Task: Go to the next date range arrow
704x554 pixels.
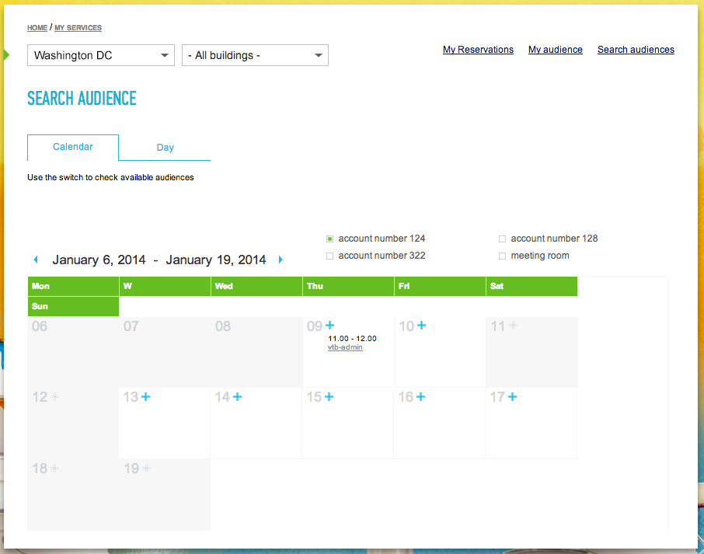Action: click(x=281, y=260)
